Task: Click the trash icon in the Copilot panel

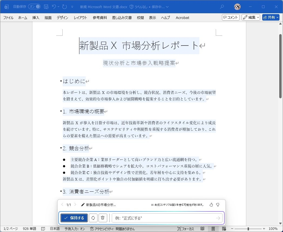Action: coord(103,218)
